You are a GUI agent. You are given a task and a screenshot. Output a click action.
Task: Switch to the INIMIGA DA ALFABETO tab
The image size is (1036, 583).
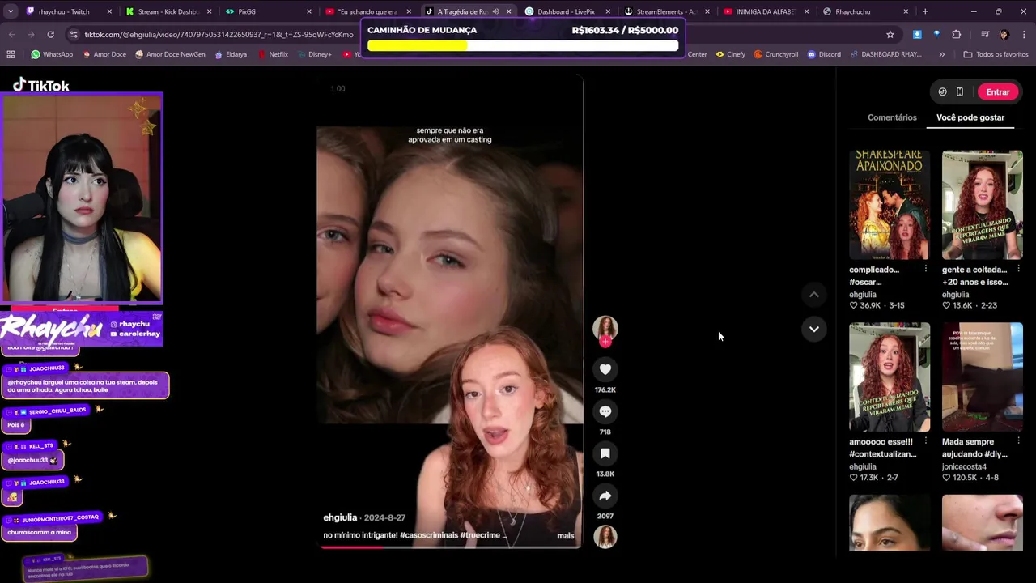765,11
